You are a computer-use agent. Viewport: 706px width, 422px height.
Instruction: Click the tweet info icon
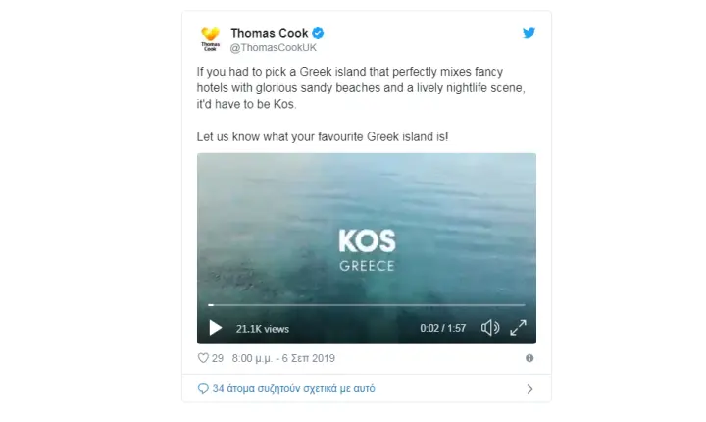[x=529, y=358]
